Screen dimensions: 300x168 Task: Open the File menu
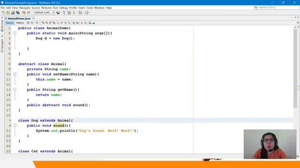[3, 7]
